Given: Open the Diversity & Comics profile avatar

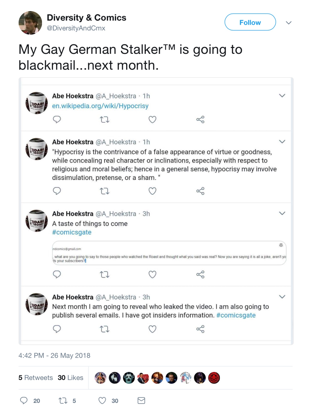Looking at the screenshot, I should pos(30,23).
